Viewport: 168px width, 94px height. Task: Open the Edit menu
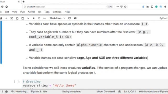[x=7, y=12]
